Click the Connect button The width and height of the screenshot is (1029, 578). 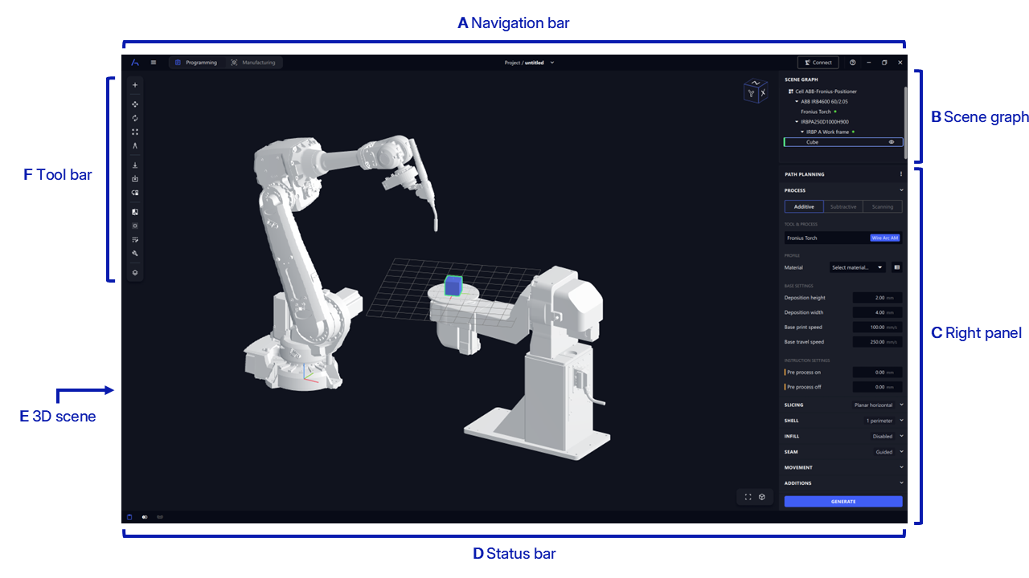(x=818, y=63)
